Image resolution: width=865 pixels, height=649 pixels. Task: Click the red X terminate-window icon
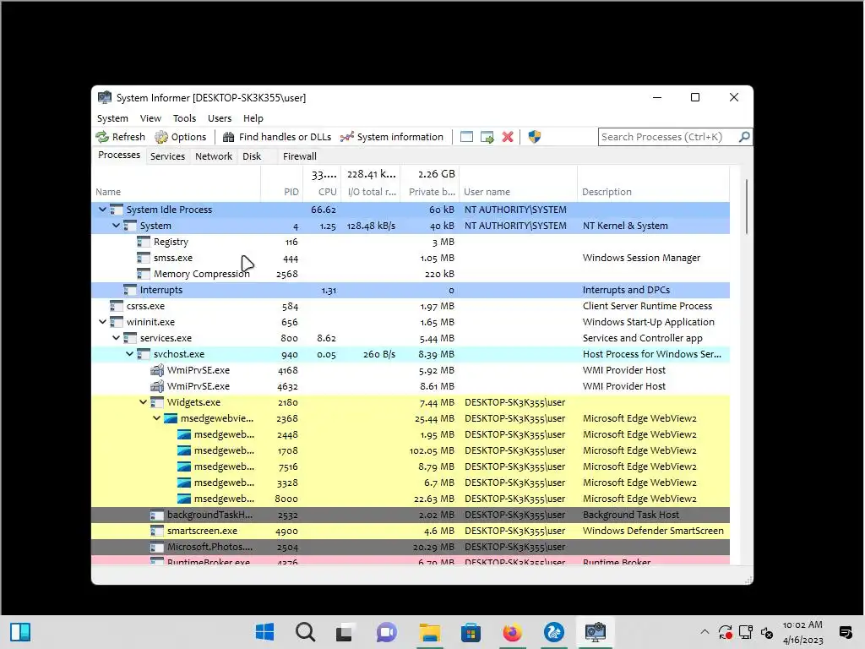[x=508, y=137]
